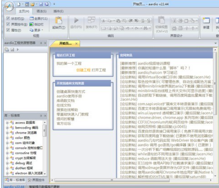Viewport: 219px width, 188px height.
Task: Click the redo arrow icon in 编码 group
Action: click(x=136, y=28)
